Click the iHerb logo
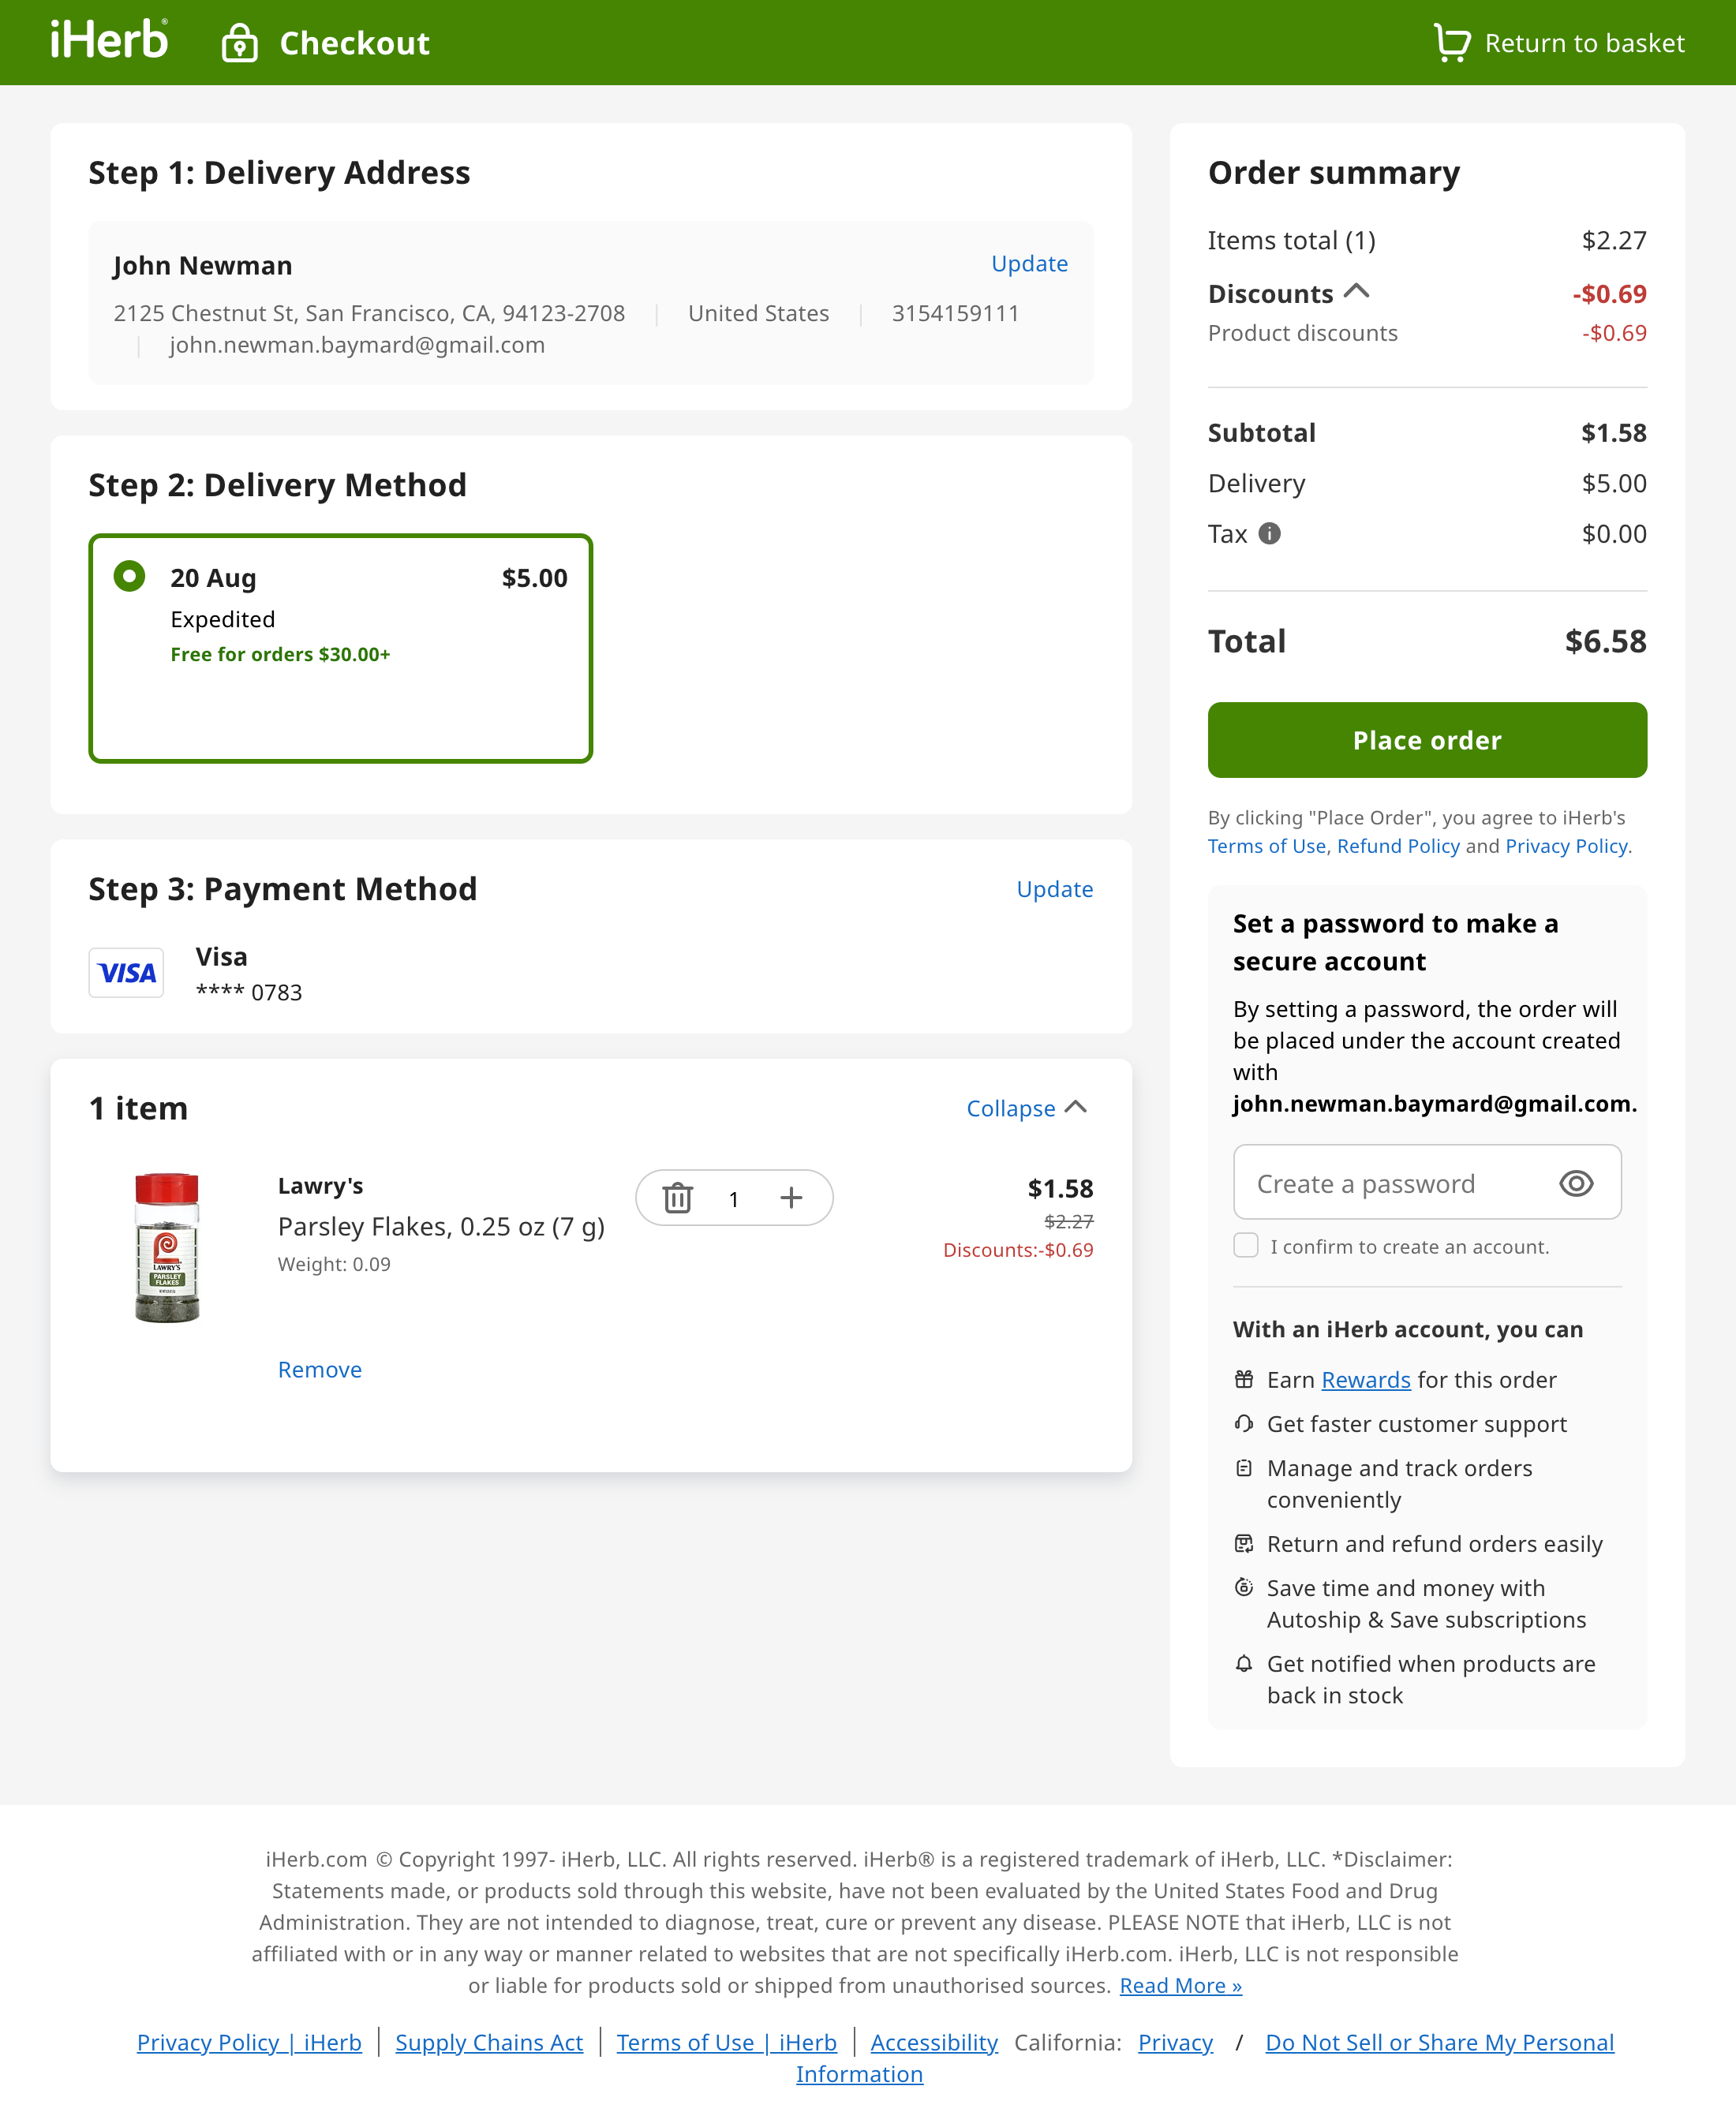The image size is (1736, 2127). [x=109, y=40]
